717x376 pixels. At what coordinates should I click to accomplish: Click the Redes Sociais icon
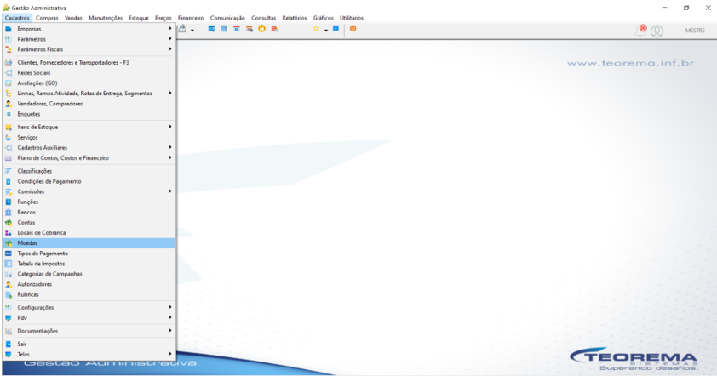9,73
